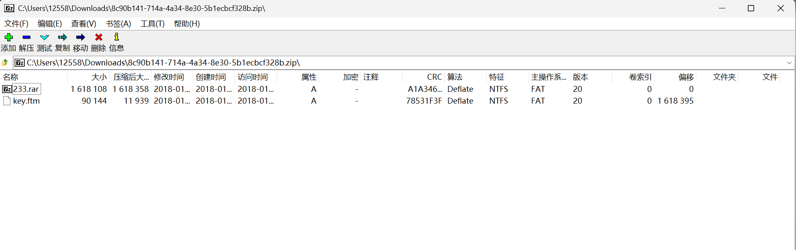This screenshot has width=796, height=250.
Task: Sort by 访问时间 column header
Action: tap(256, 77)
